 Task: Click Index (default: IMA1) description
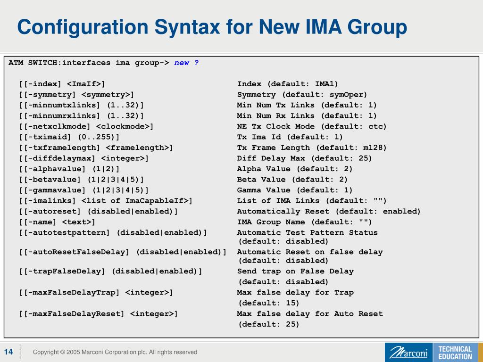point(287,84)
